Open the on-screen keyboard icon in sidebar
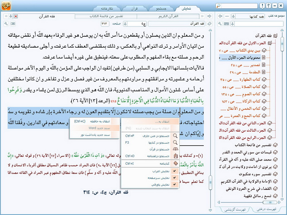This screenshot has width=287, height=215. click(x=226, y=24)
